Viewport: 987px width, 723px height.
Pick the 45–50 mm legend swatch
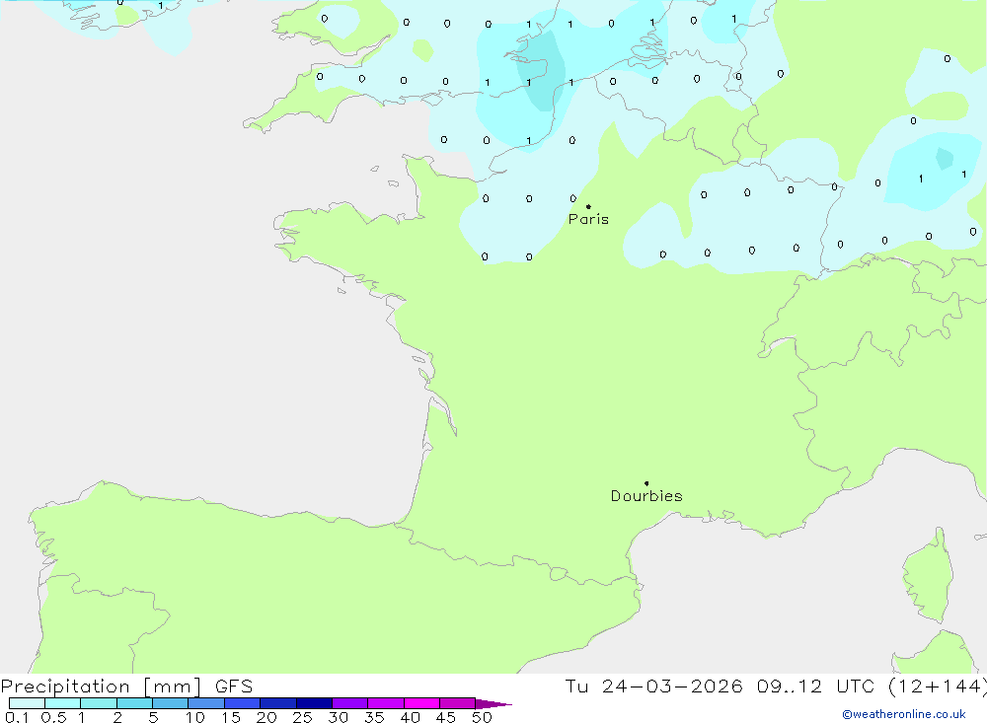457,703
